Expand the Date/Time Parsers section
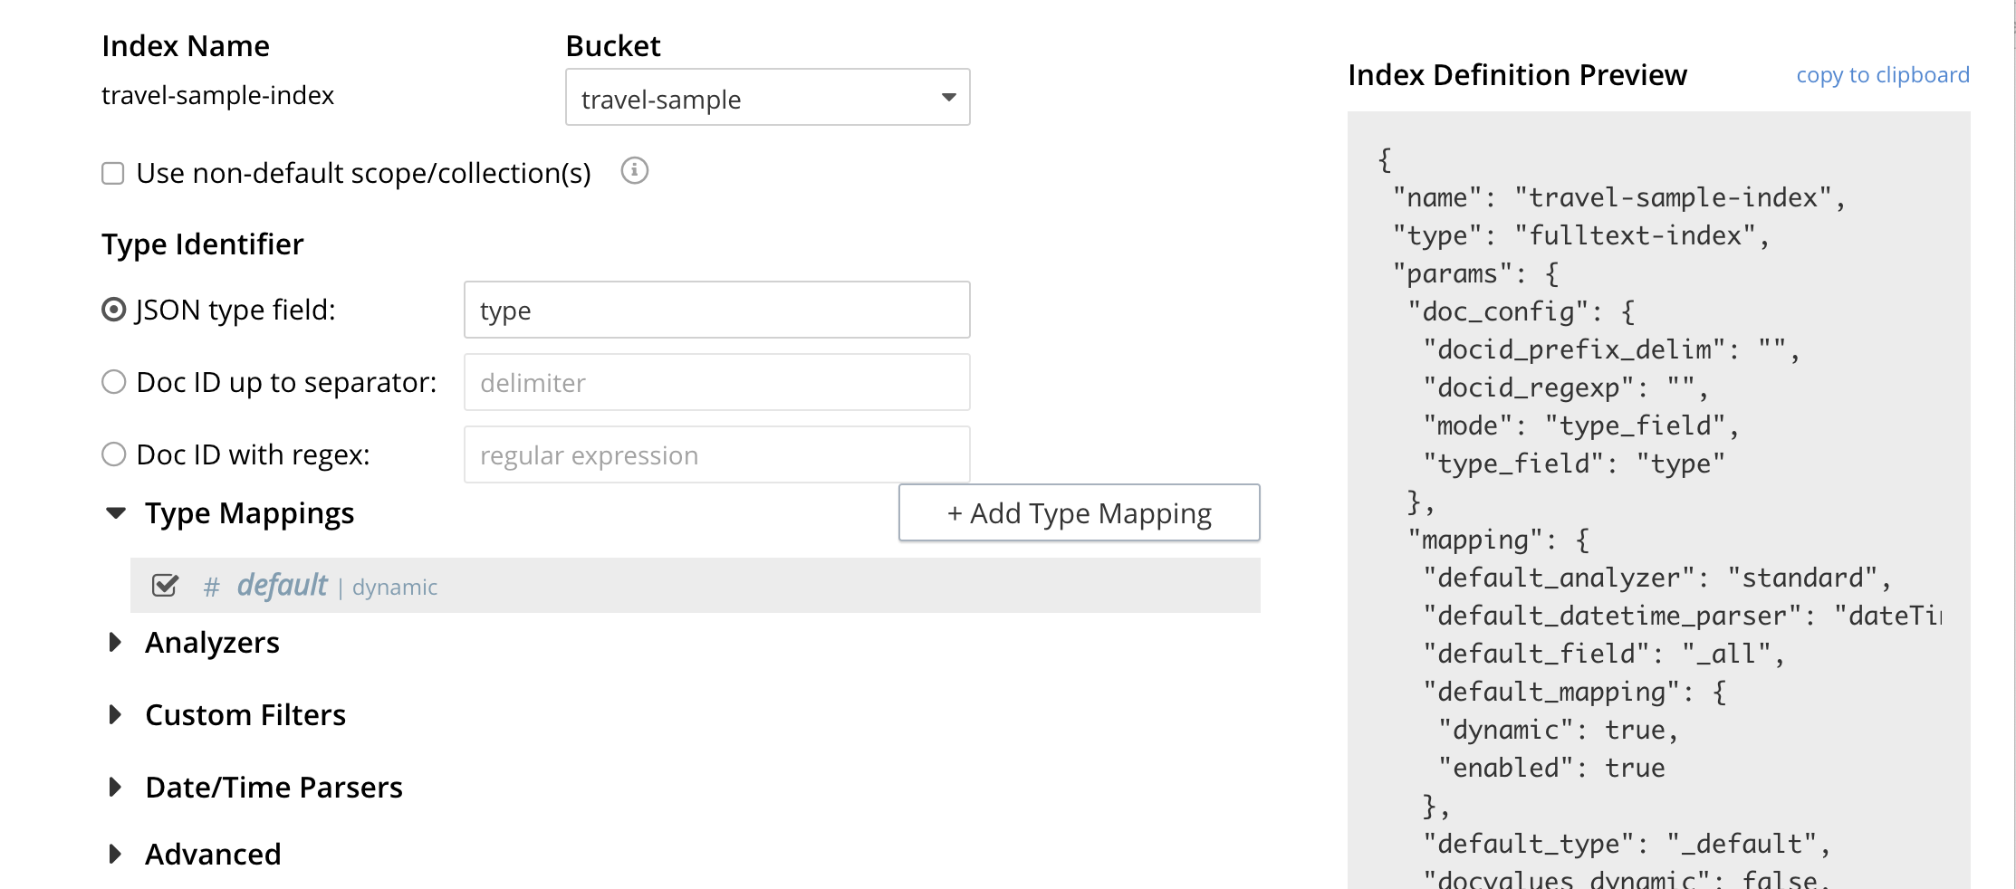This screenshot has width=2016, height=889. pos(116,788)
